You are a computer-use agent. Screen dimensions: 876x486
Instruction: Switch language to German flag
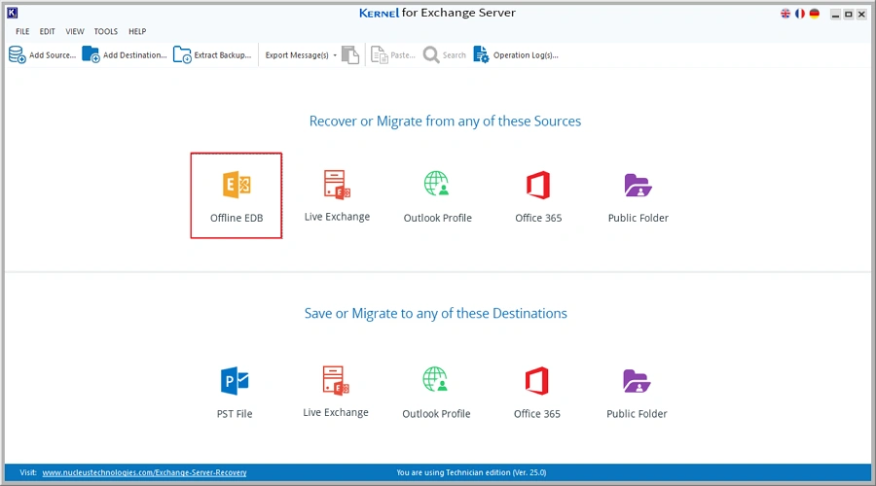[815, 14]
